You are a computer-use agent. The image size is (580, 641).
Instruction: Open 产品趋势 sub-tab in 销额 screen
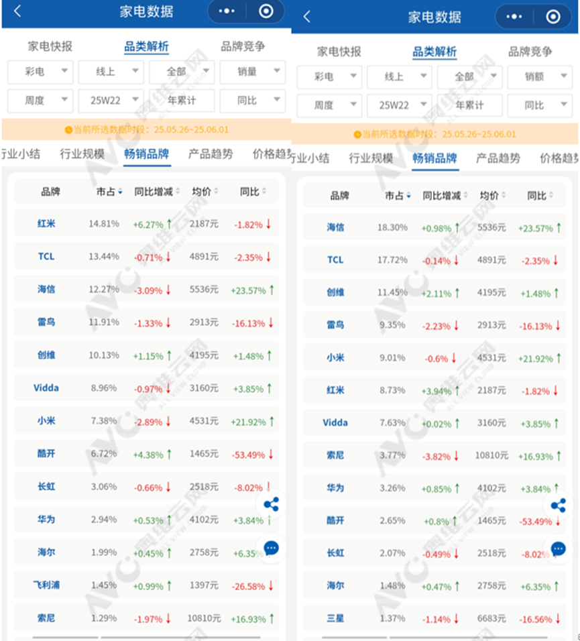coord(498,158)
